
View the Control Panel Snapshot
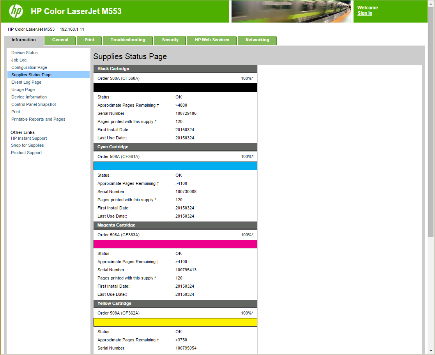34,104
